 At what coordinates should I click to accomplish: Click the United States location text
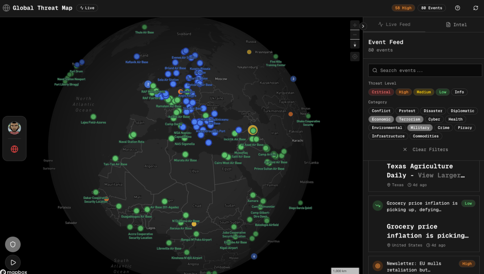407,245
